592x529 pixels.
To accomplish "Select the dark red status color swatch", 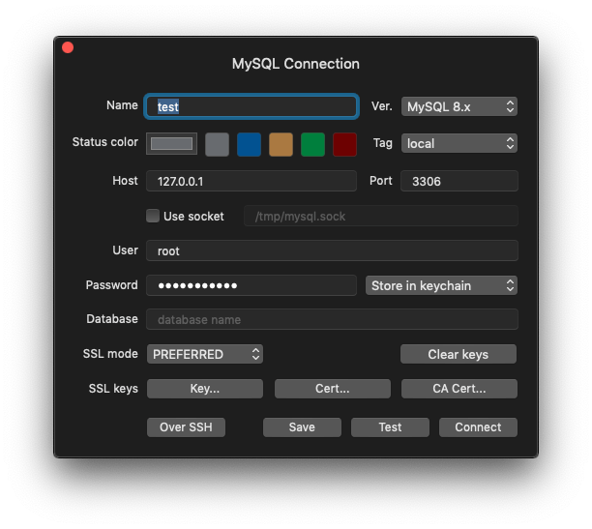I will pos(344,144).
